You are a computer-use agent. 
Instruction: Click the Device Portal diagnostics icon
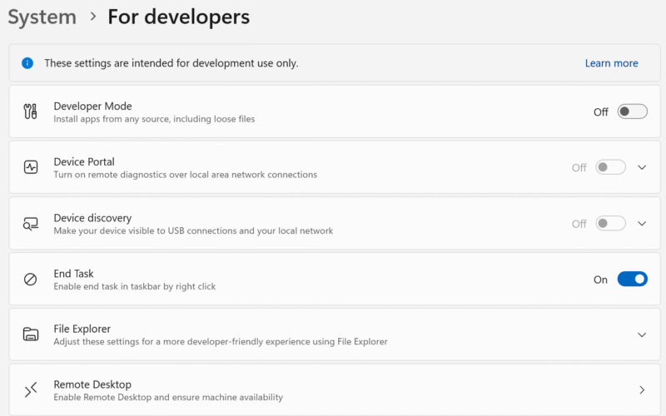[31, 167]
